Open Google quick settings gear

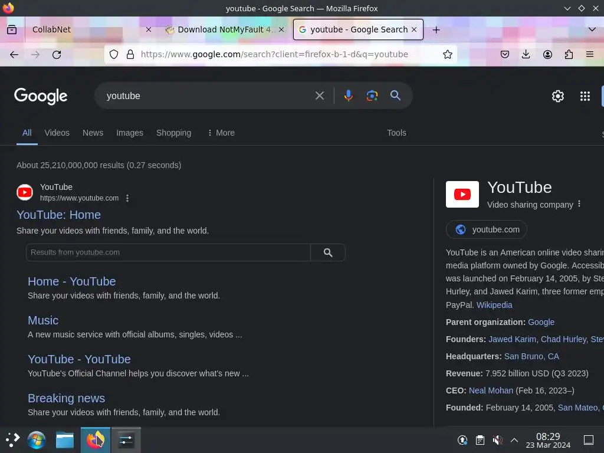pos(558,96)
